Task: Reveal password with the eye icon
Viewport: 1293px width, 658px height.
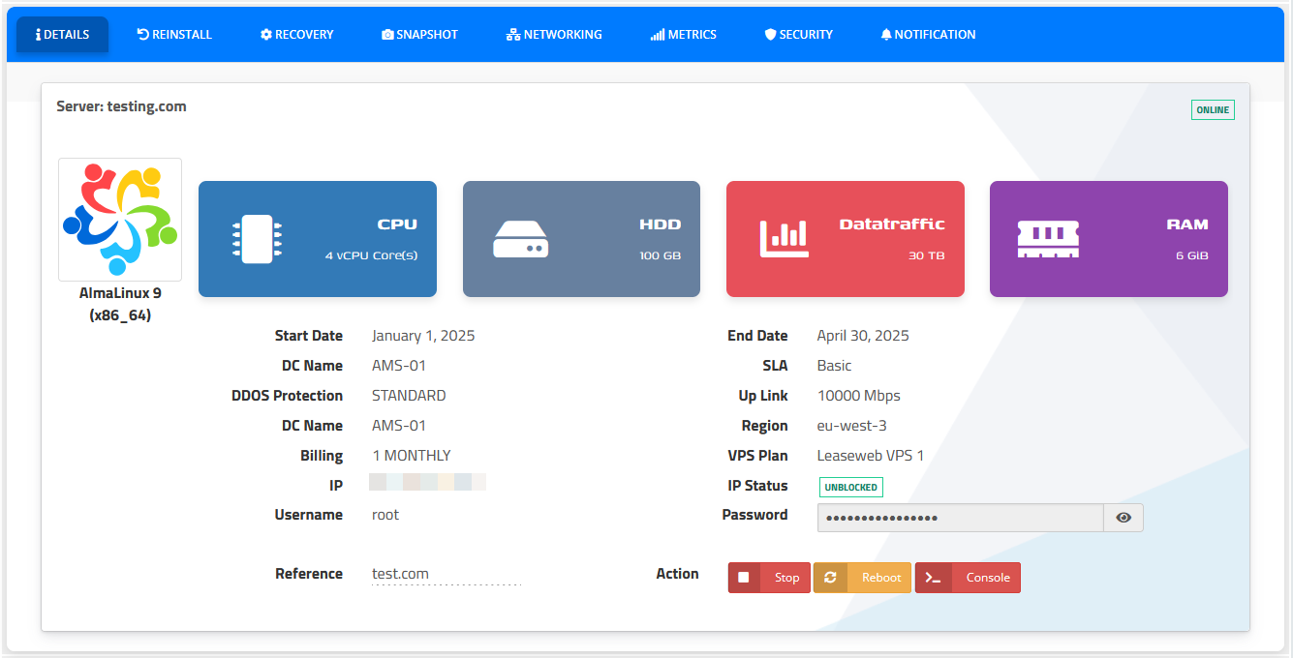Action: (x=1124, y=518)
